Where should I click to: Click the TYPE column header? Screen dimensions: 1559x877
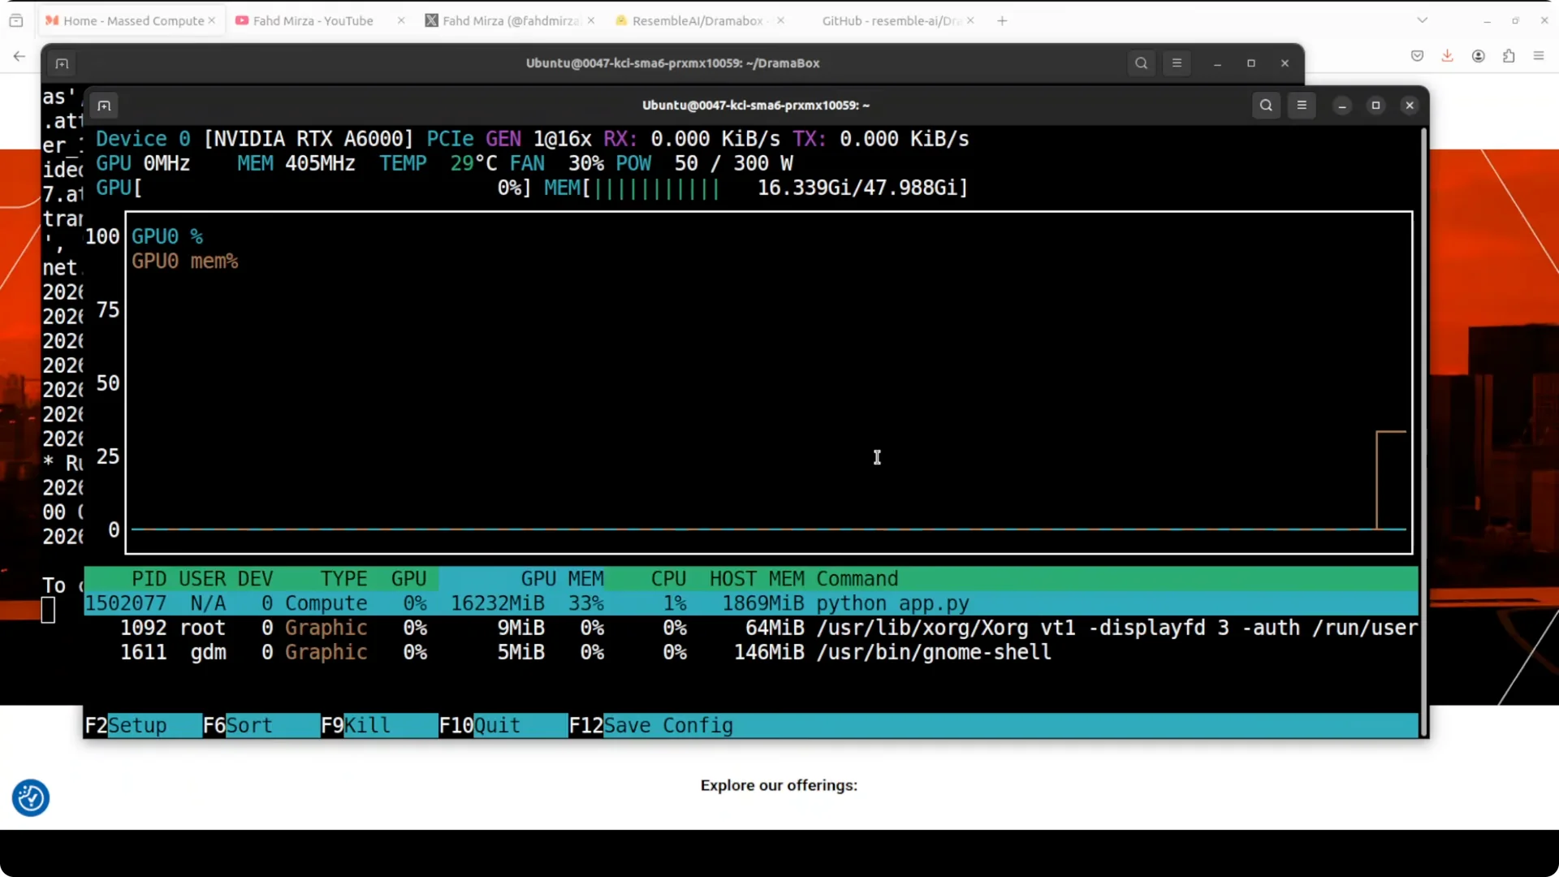[343, 579]
